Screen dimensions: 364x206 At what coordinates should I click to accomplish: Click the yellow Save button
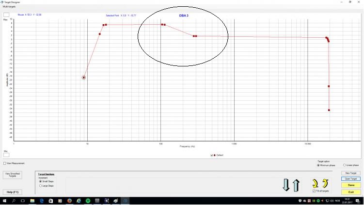(x=351, y=185)
